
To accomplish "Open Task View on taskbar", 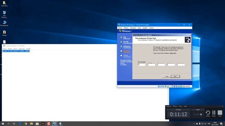I will 14,124.
